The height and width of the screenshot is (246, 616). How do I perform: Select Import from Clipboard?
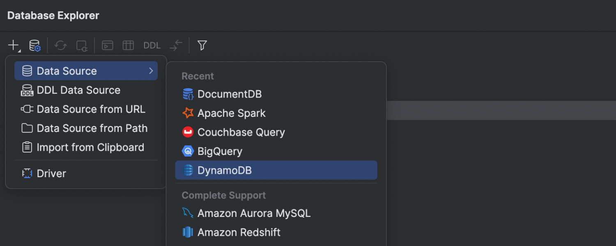(90, 147)
